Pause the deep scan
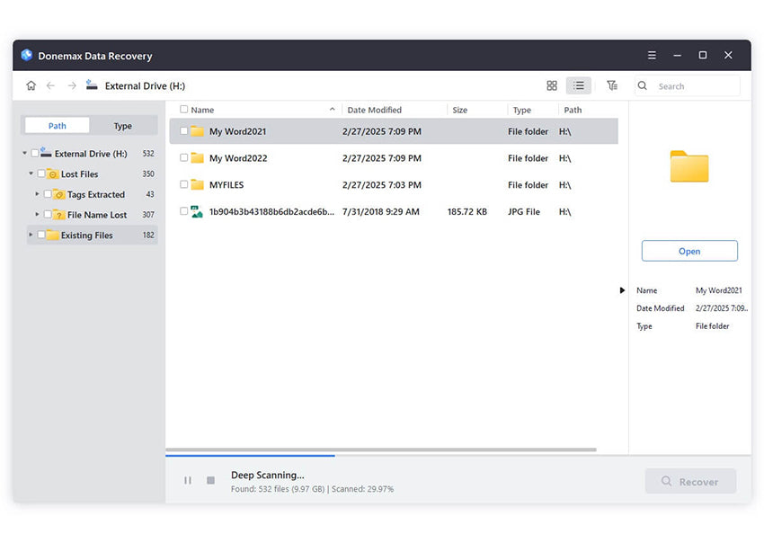Screen dimensions: 764x543 (188, 480)
